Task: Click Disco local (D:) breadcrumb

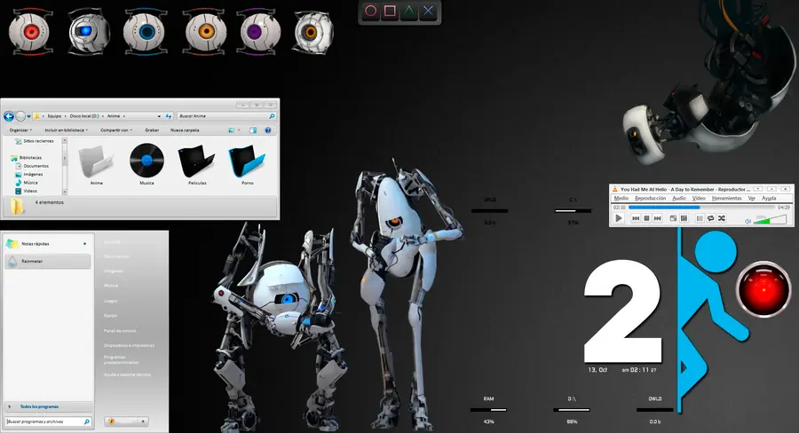Action: click(x=84, y=116)
